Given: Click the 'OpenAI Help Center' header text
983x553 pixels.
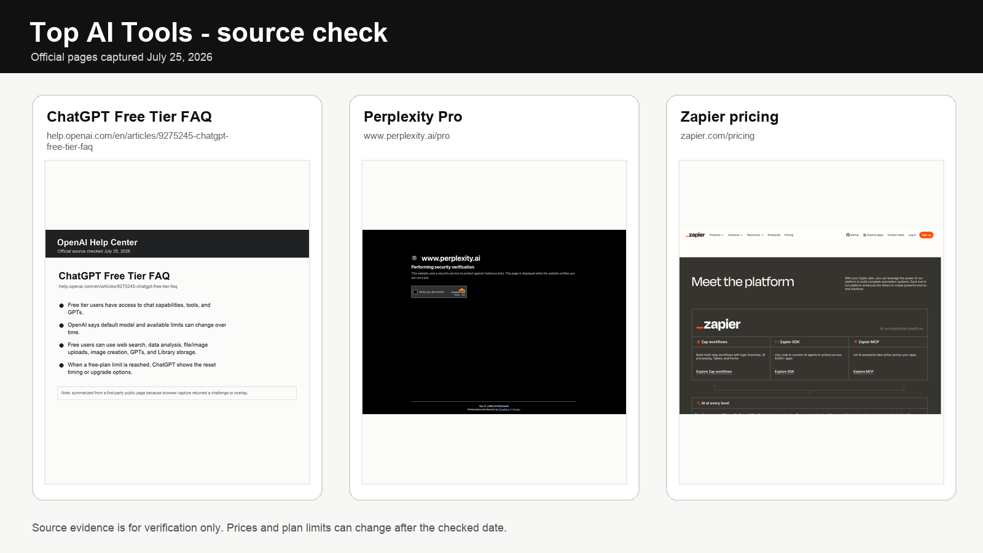Looking at the screenshot, I should coord(97,243).
